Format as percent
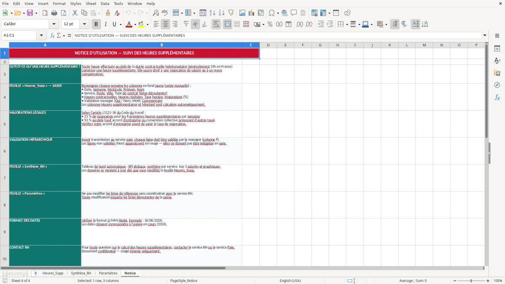This screenshot has width=505, height=284. (270, 24)
